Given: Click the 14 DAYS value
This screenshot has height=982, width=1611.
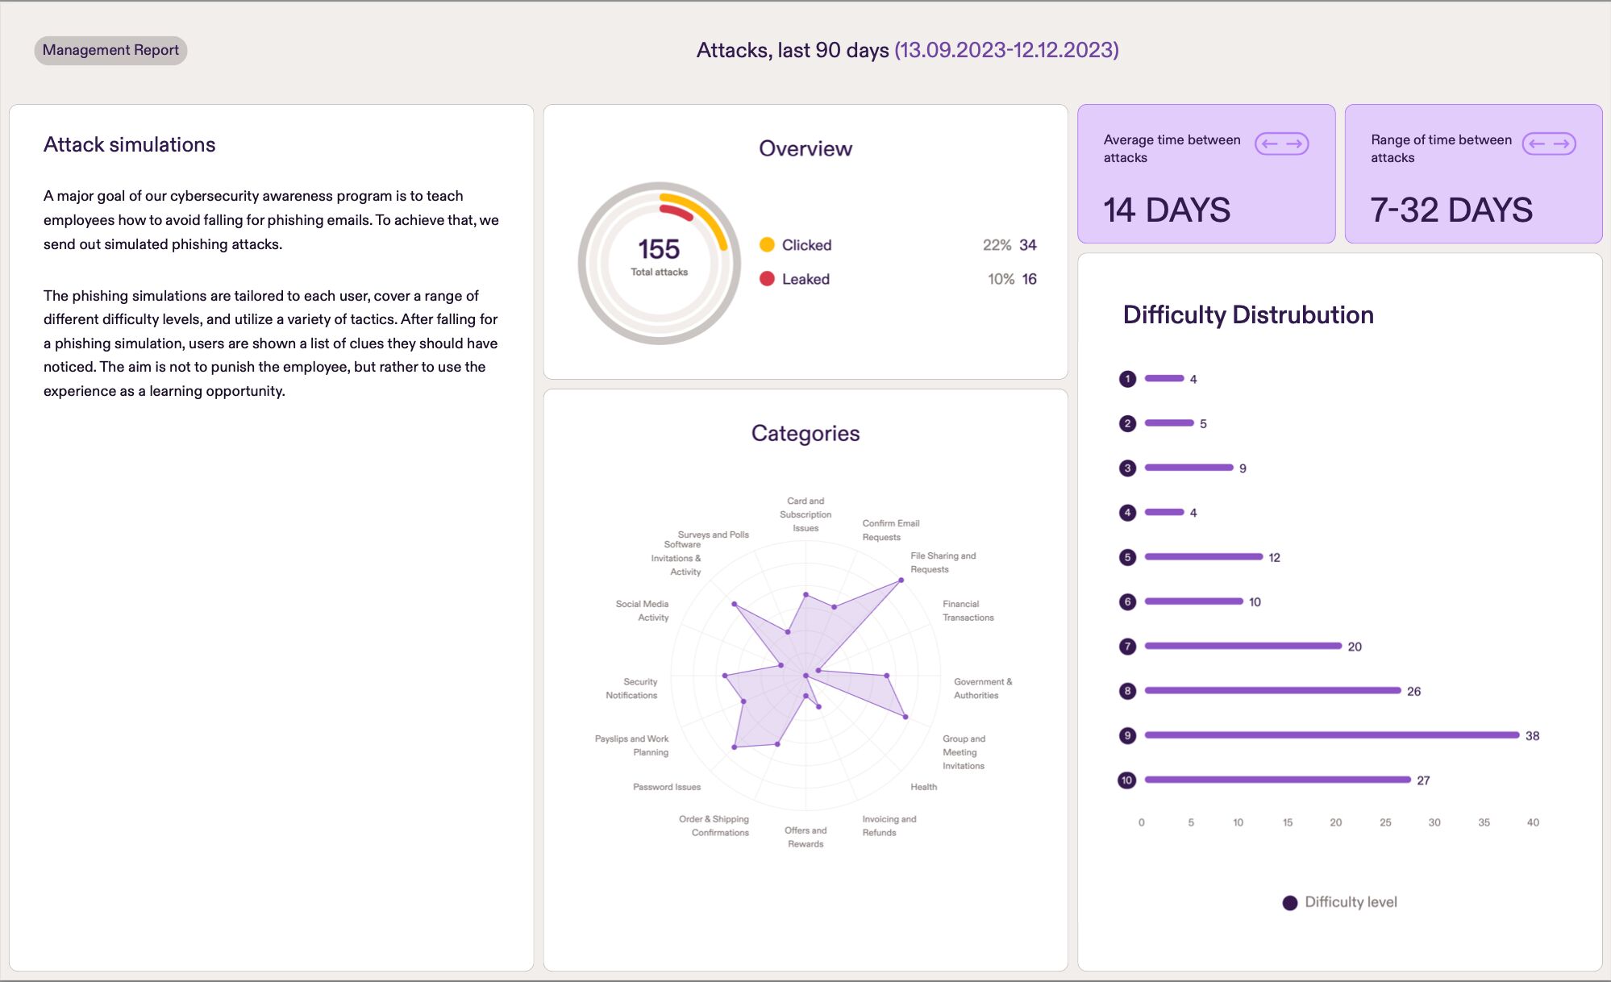Looking at the screenshot, I should [1167, 210].
